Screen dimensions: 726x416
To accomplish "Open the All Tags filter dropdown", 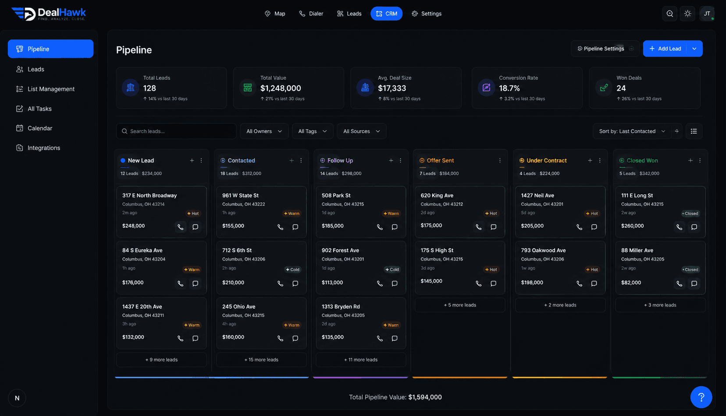I will click(x=313, y=131).
